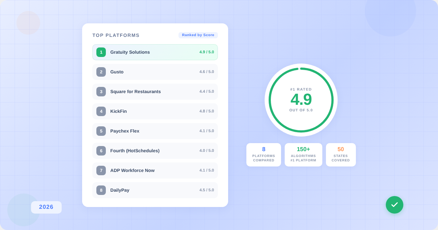Select the Ranked by Score tag
The height and width of the screenshot is (230, 438).
pos(198,35)
